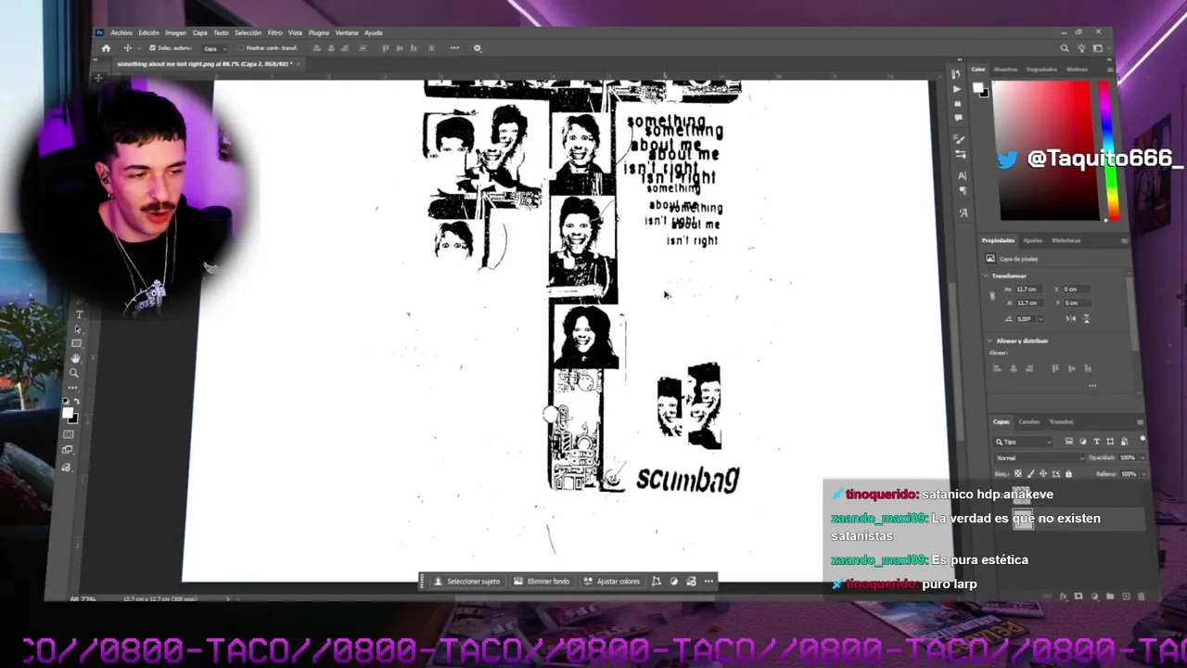
Task: Click the Home icon in options bar
Action: (x=106, y=48)
